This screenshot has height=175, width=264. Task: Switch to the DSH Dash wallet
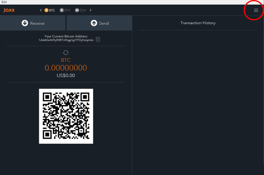coord(80,10)
